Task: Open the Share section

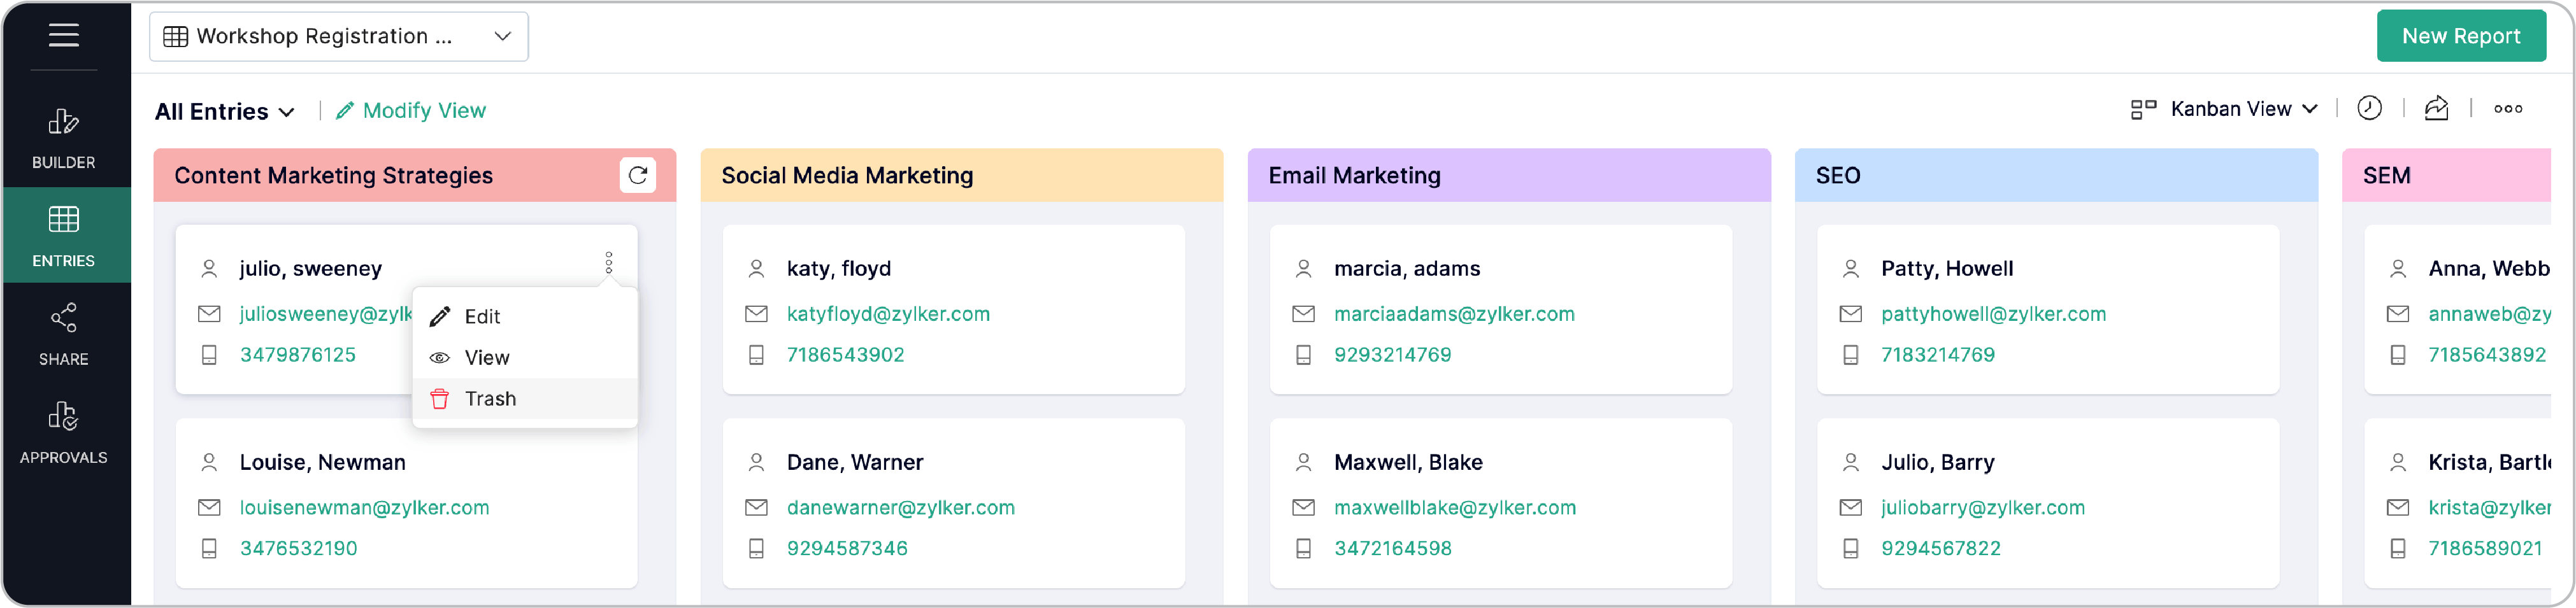Action: click(x=64, y=333)
